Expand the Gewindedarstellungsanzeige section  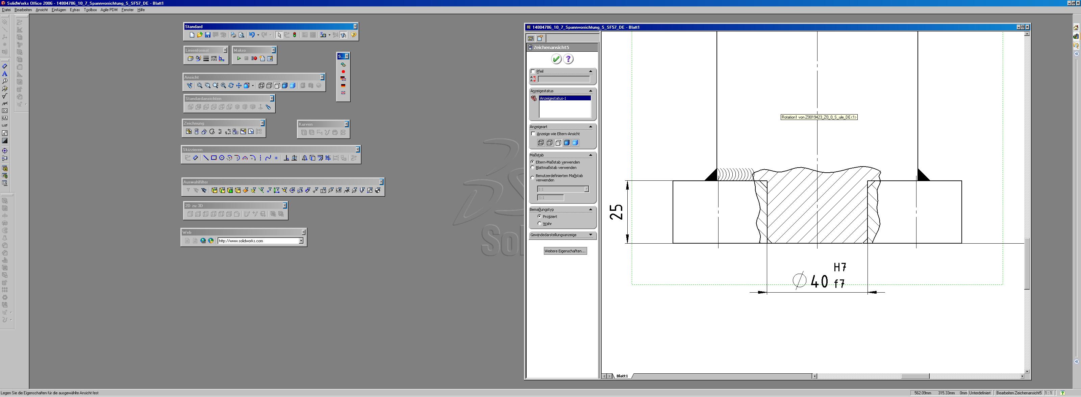pos(590,235)
